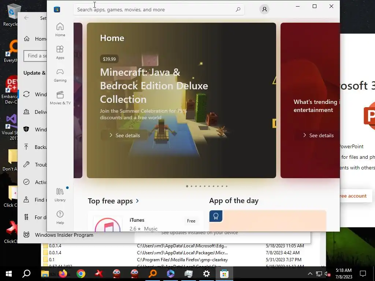Open the Gaming section in Store
375x281 pixels.
(60, 75)
